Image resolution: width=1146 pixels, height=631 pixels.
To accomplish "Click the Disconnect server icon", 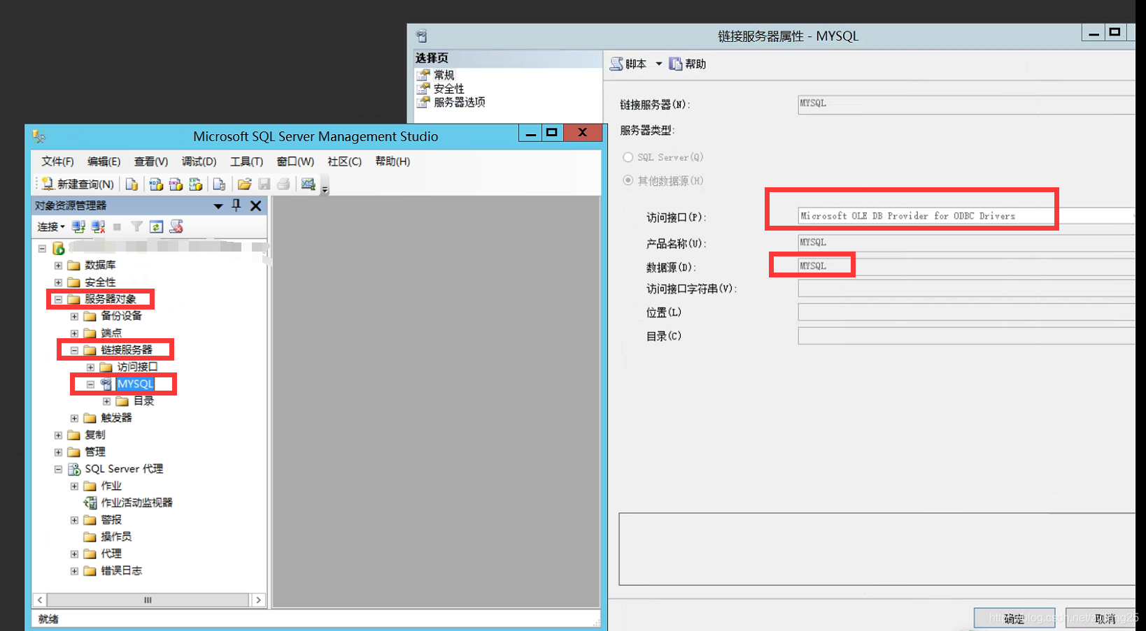I will coord(98,226).
